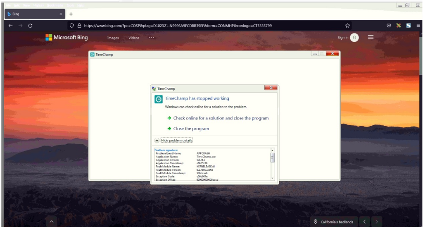This screenshot has width=423, height=227.
Task: Collapse details via Hide problem details chevron
Action: point(157,140)
